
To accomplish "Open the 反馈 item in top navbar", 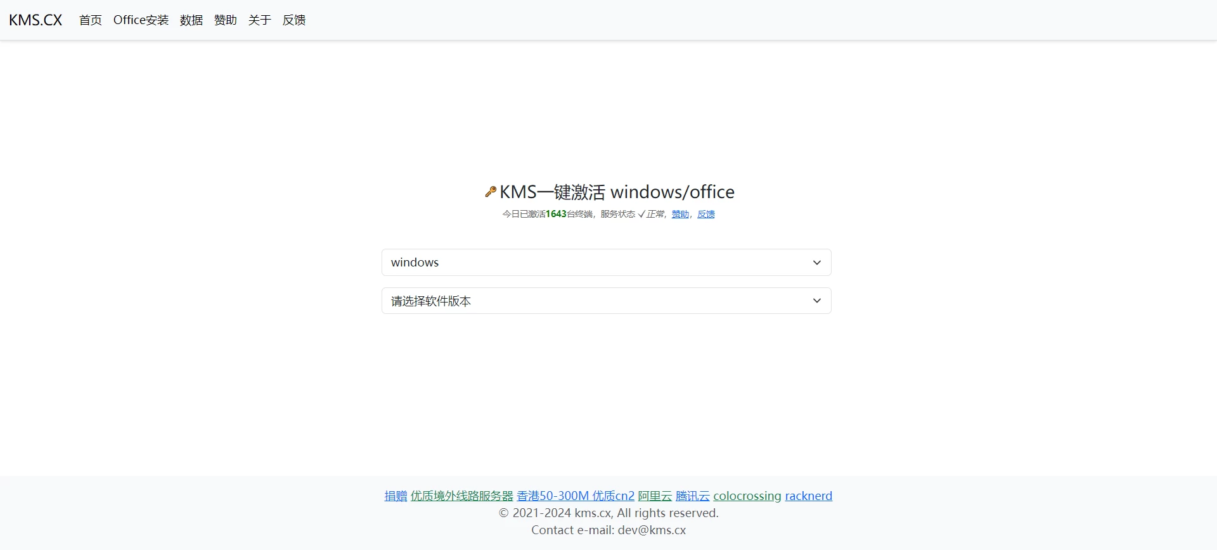I will click(294, 20).
